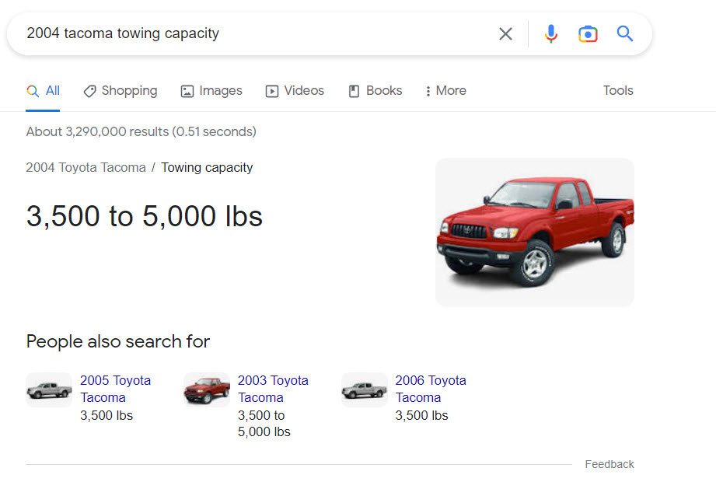Click the 2006 Tacoma truck thumbnail

click(x=365, y=389)
